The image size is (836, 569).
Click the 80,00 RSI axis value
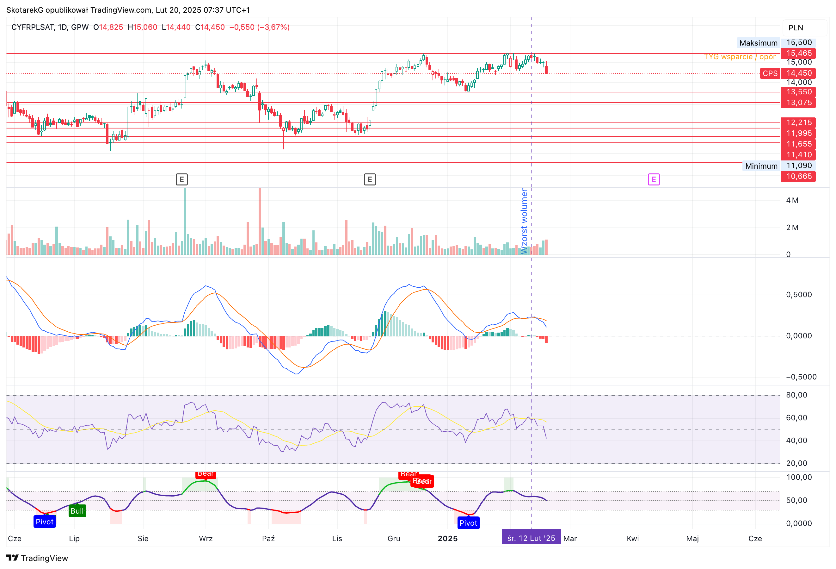796,395
